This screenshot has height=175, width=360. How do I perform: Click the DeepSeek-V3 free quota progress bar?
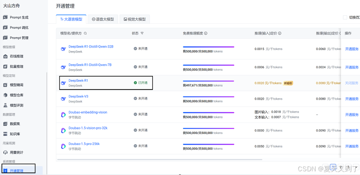208,97
